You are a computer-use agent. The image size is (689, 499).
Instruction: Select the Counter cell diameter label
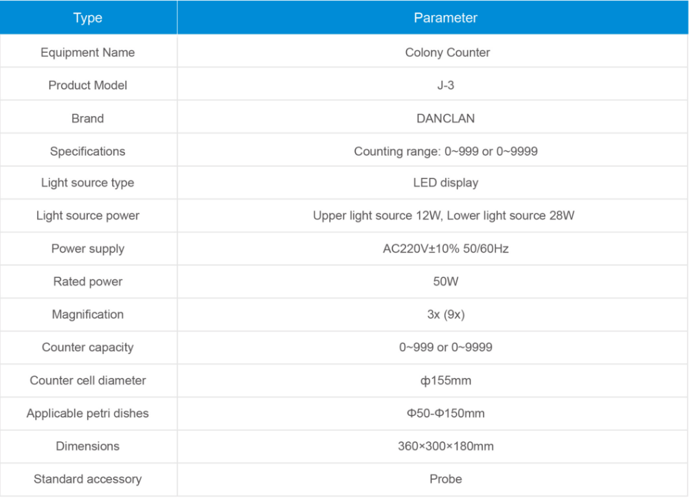88,380
